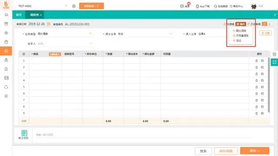Open the home icon in left sidebar
Screen dimensions: 278x156
6,15
